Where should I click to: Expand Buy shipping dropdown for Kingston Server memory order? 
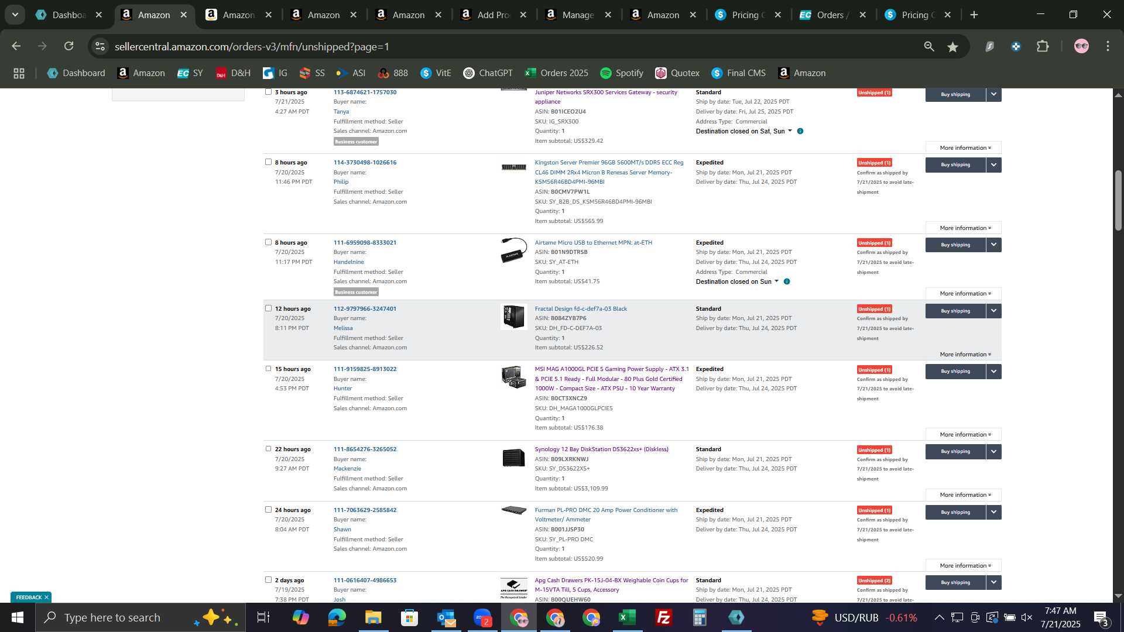point(993,164)
